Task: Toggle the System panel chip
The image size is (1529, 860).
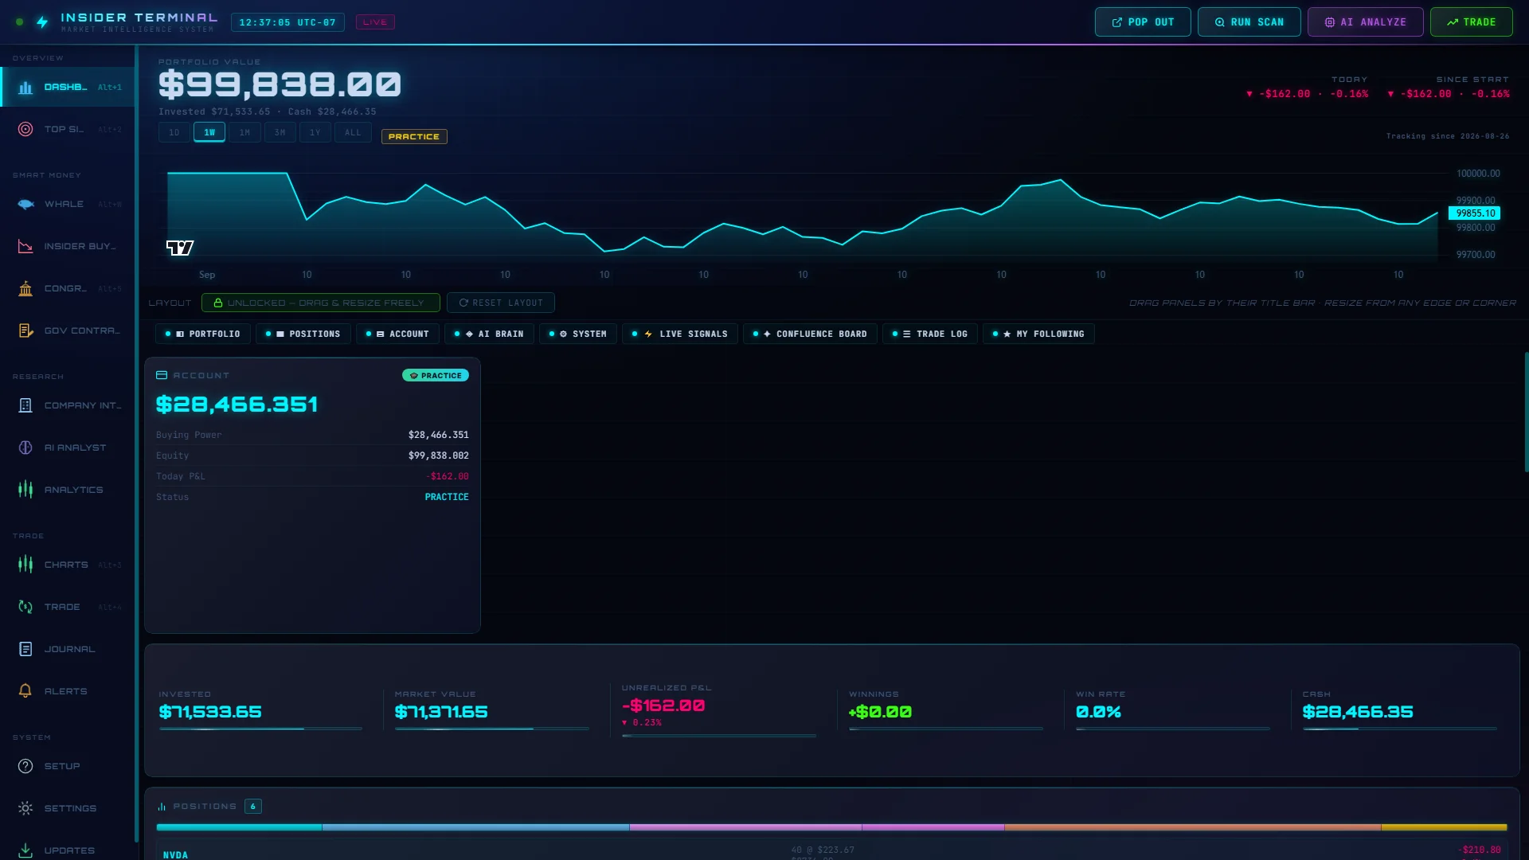Action: tap(578, 334)
